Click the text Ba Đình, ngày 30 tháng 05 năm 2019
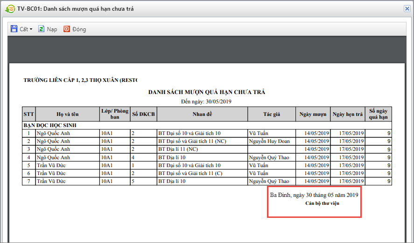Screen dimensions: 414x243 [314, 195]
